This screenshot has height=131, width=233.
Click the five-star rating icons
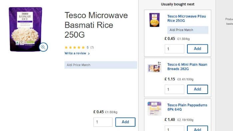[x=75, y=47]
